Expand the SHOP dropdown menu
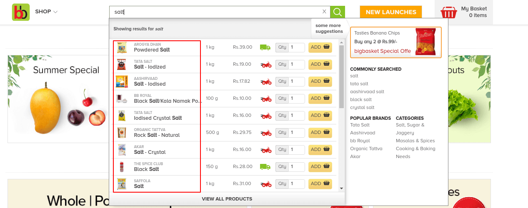528x208 pixels. [46, 12]
